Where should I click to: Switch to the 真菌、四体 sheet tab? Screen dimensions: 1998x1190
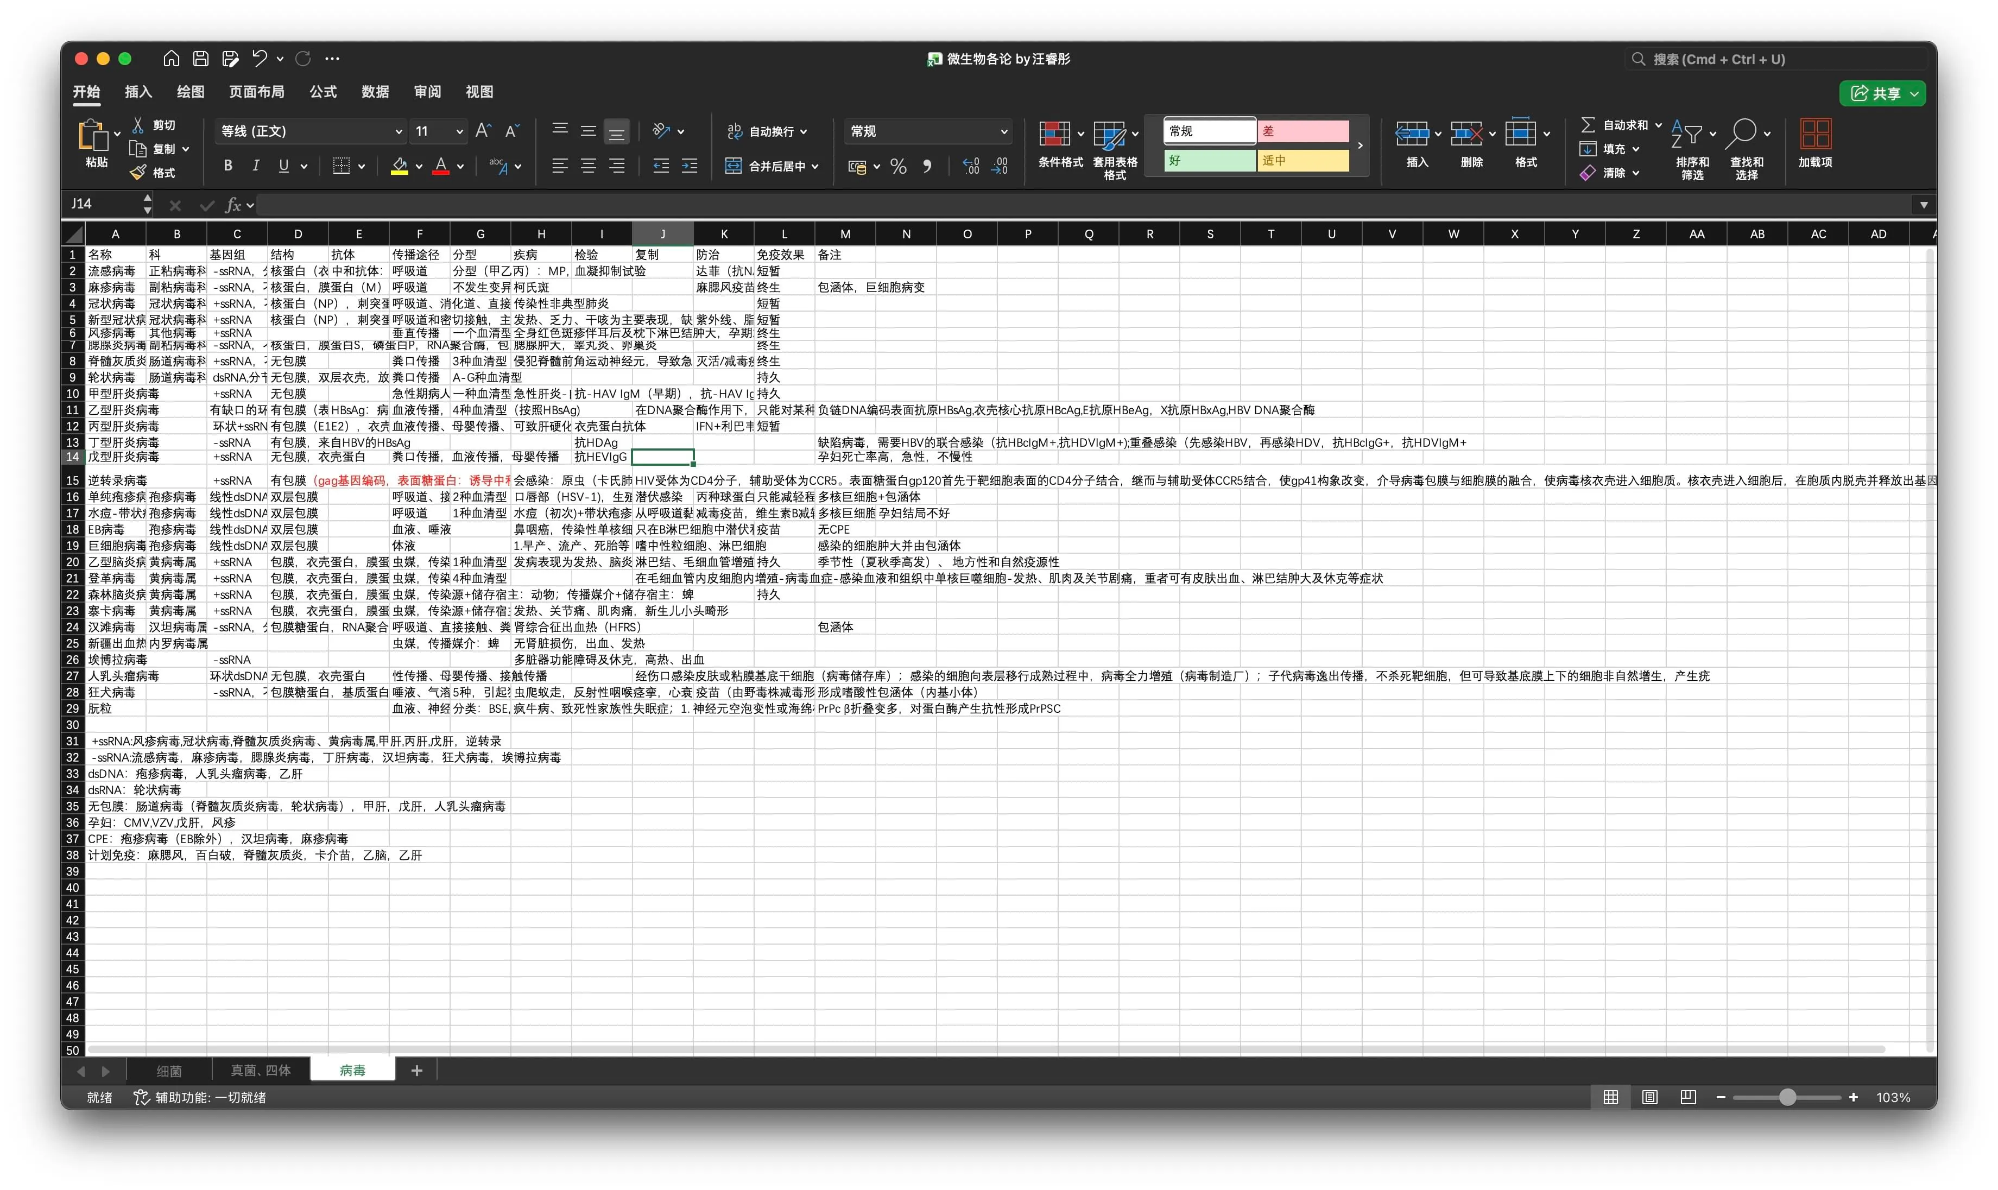261,1071
